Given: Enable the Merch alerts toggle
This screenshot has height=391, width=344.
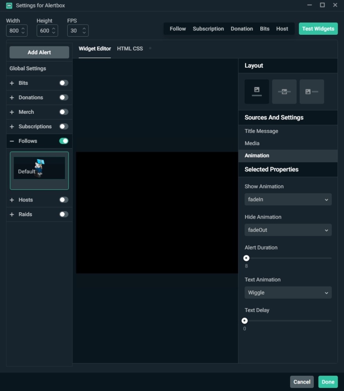Looking at the screenshot, I should click(64, 112).
